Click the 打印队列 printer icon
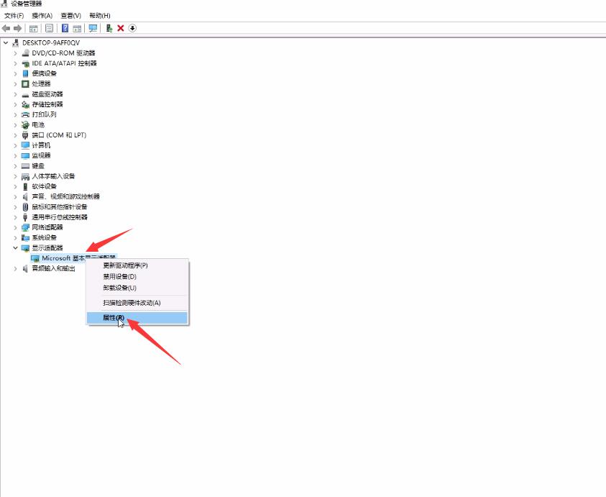Viewport: 606px width, 497px height. (x=25, y=114)
